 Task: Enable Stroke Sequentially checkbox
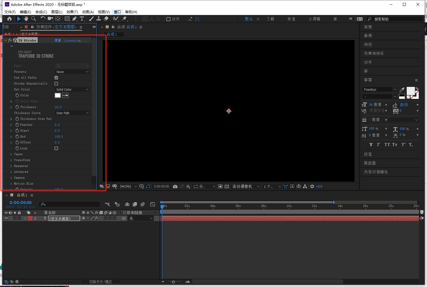pos(56,84)
